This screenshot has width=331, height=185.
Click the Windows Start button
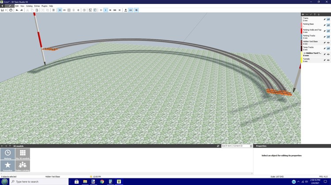5,181
